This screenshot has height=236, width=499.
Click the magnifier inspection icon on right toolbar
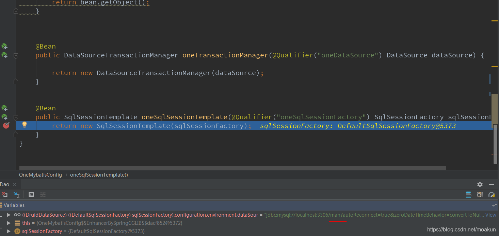[479, 195]
